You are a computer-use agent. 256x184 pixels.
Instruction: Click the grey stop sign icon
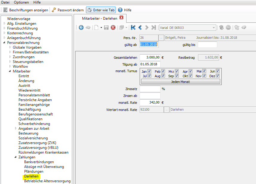(228, 27)
